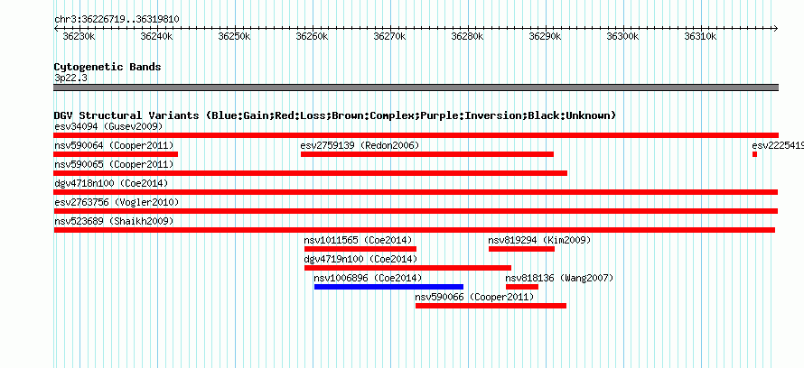Select the esv2763756 red loss bar
804x368 pixels.
[416, 211]
